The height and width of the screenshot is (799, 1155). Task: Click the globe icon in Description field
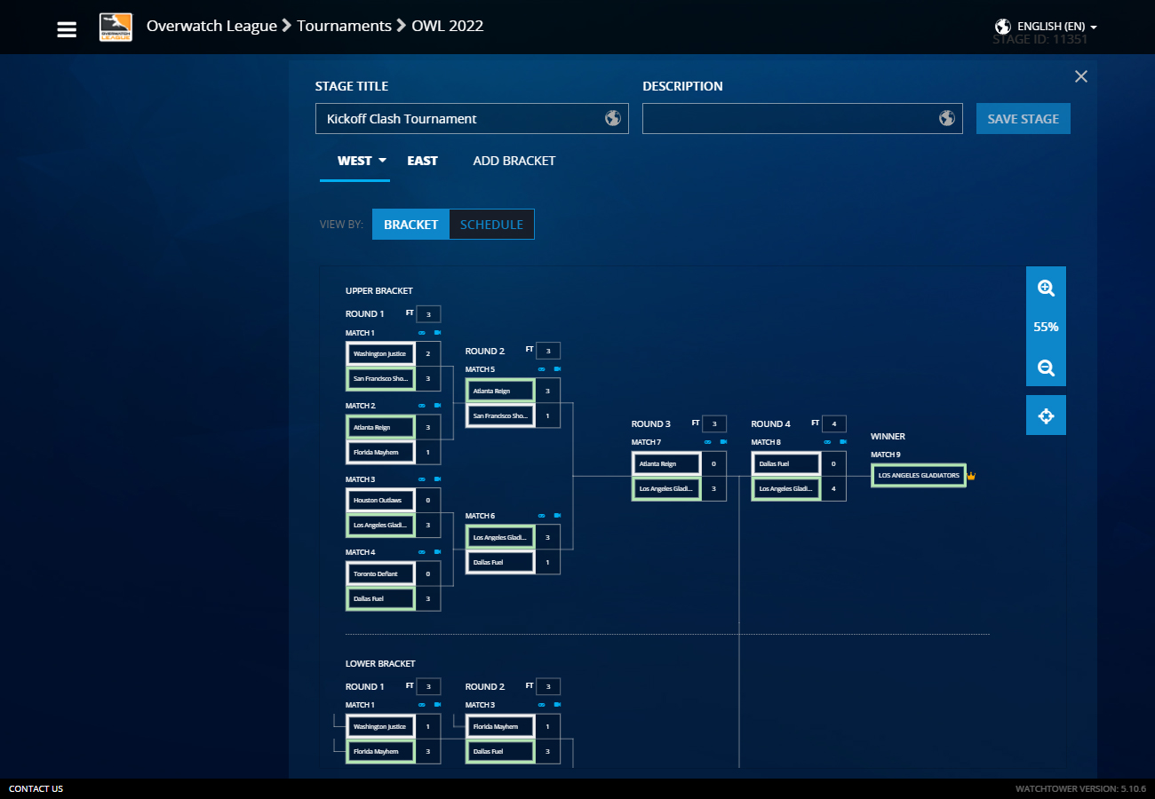(x=947, y=118)
